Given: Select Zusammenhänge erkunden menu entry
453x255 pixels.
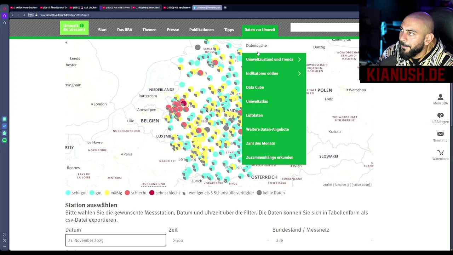Looking at the screenshot, I should (270, 157).
